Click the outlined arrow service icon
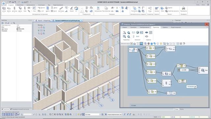 [146, 36]
